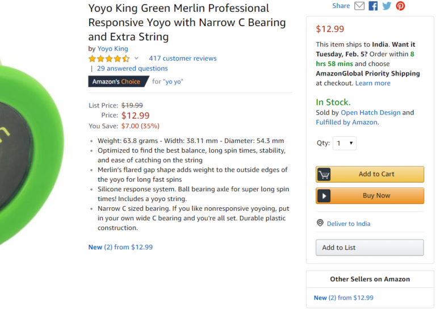
Task: Share via the email envelope icon
Action: coord(359,6)
